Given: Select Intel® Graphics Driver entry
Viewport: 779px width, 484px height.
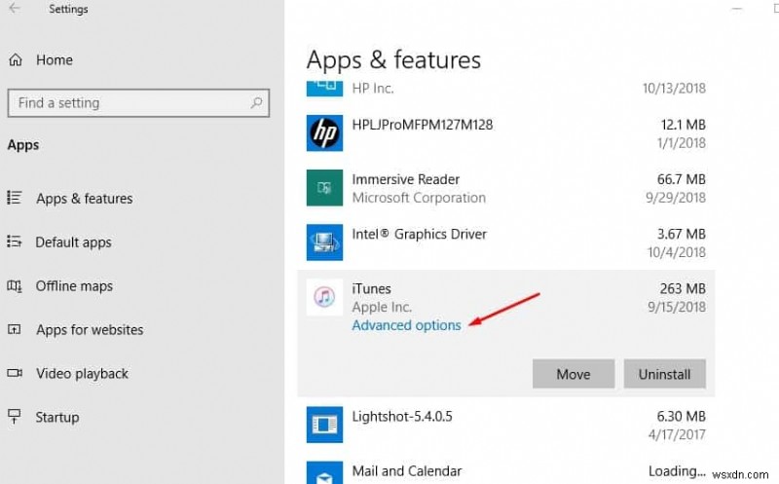Looking at the screenshot, I should pos(420,234).
